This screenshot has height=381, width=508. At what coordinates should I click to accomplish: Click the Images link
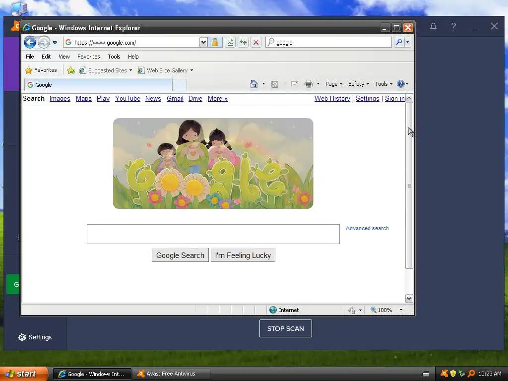pos(60,99)
